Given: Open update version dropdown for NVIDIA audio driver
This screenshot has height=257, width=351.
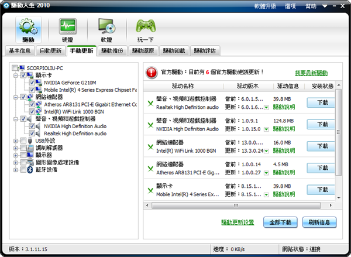Looking at the screenshot, I should (266, 129).
